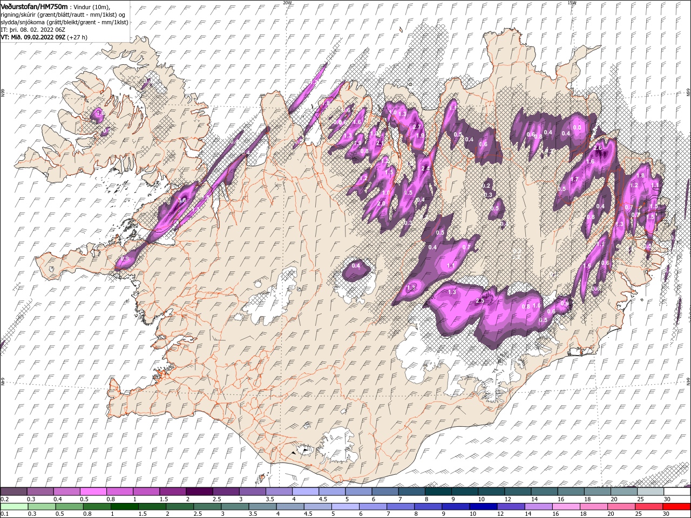Click the '(+27 h)' forecast offset text
691x518 pixels.
pyautogui.click(x=78, y=37)
